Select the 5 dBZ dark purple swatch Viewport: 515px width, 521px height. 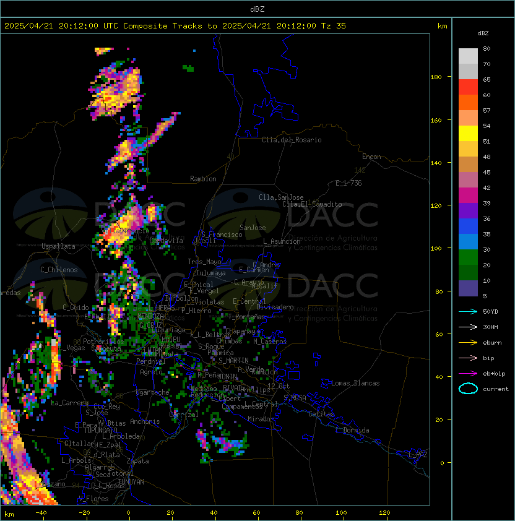pos(468,288)
